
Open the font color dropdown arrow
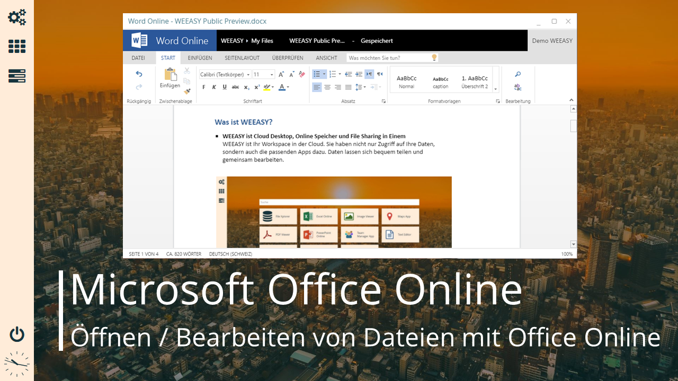click(288, 87)
